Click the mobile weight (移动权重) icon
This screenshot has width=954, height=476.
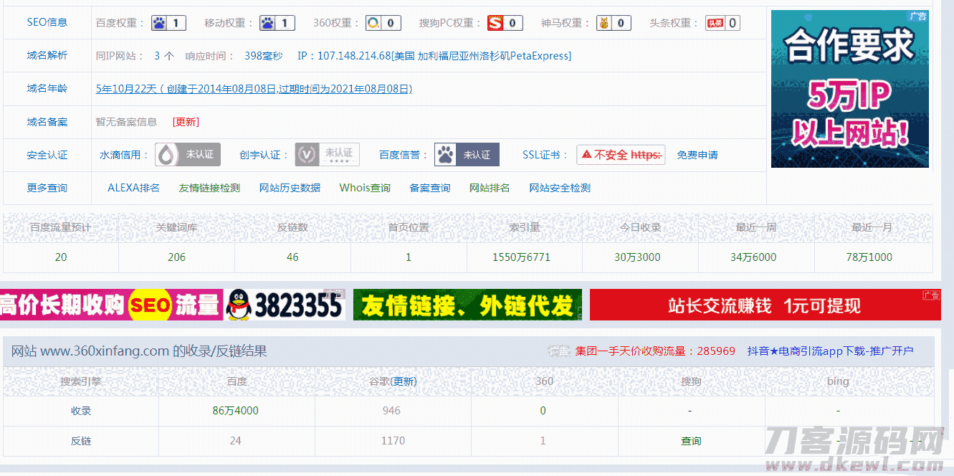coord(267,22)
